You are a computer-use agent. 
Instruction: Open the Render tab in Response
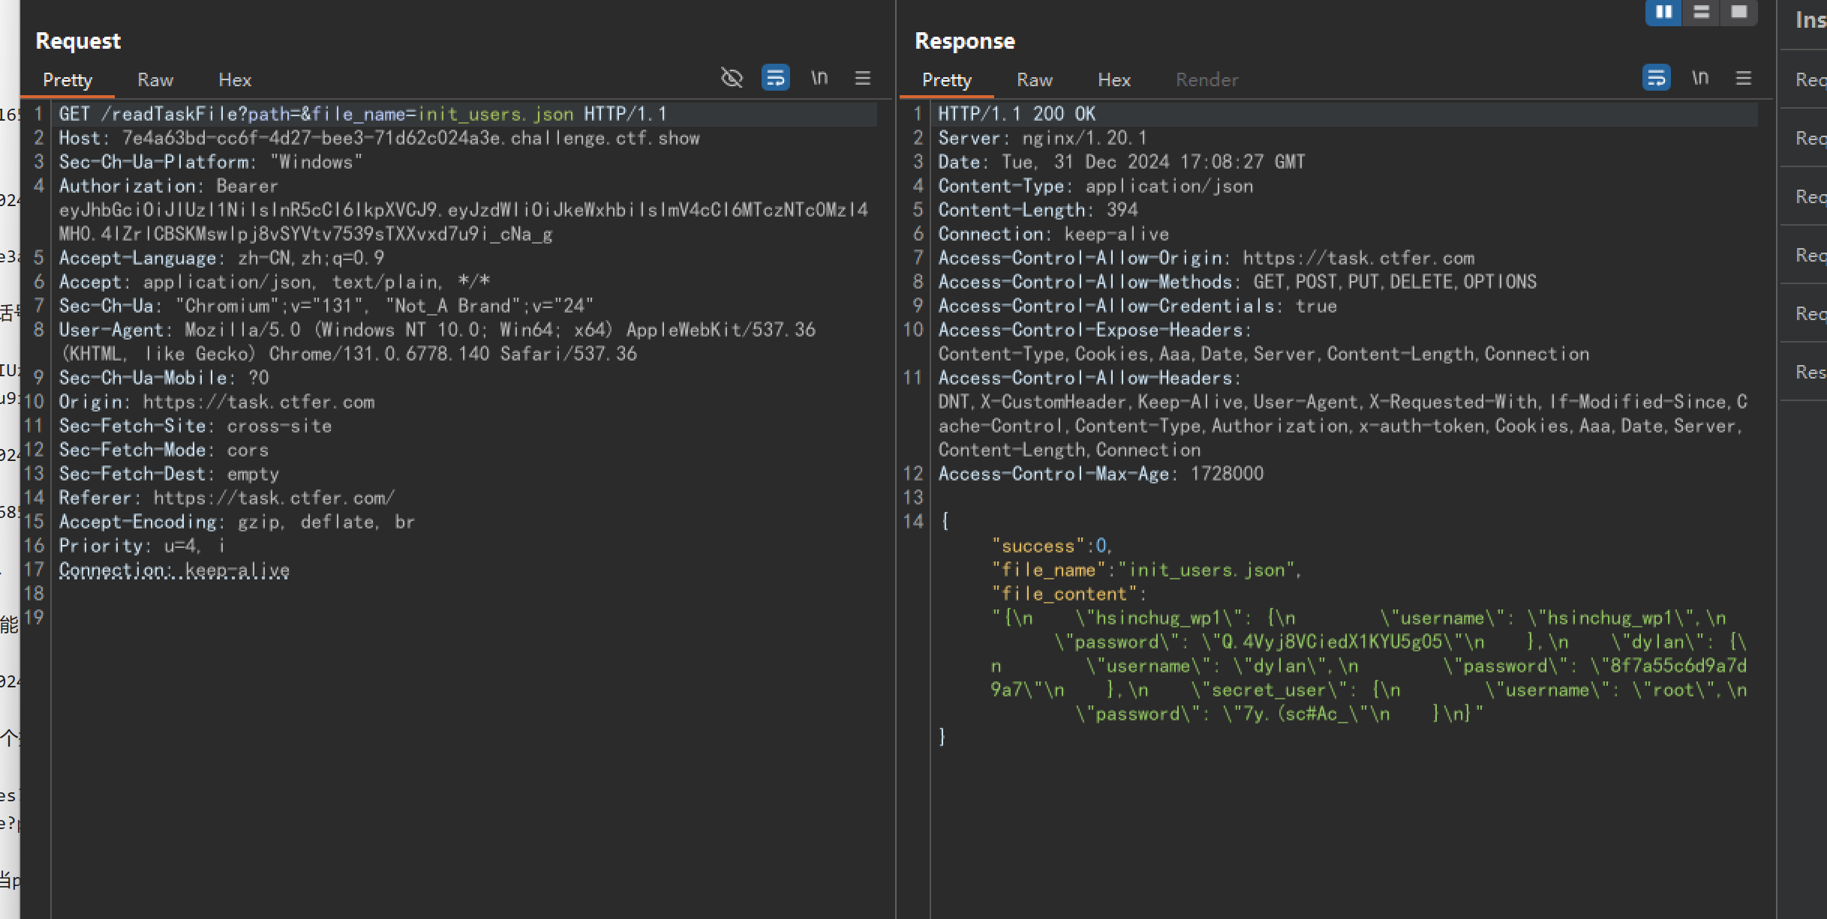click(x=1206, y=80)
